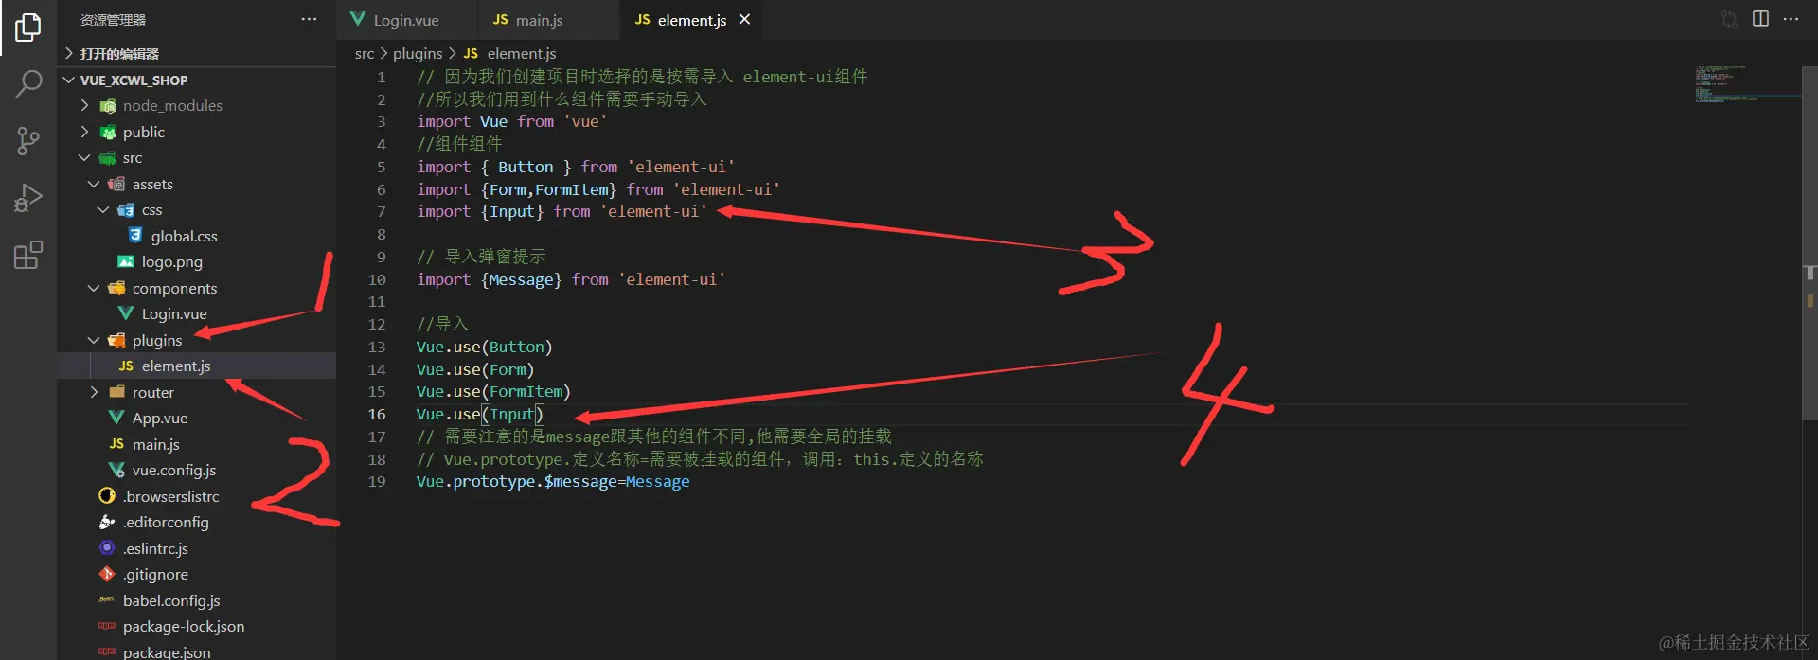Open the explorer panel more actions ellipsis
The height and width of the screenshot is (660, 1818).
pyautogui.click(x=309, y=20)
